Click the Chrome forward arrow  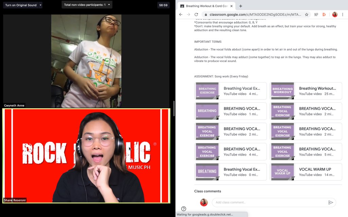click(x=188, y=15)
